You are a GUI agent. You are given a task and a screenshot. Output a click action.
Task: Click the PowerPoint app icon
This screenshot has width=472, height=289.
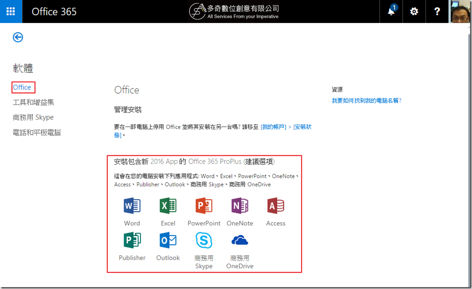204,206
